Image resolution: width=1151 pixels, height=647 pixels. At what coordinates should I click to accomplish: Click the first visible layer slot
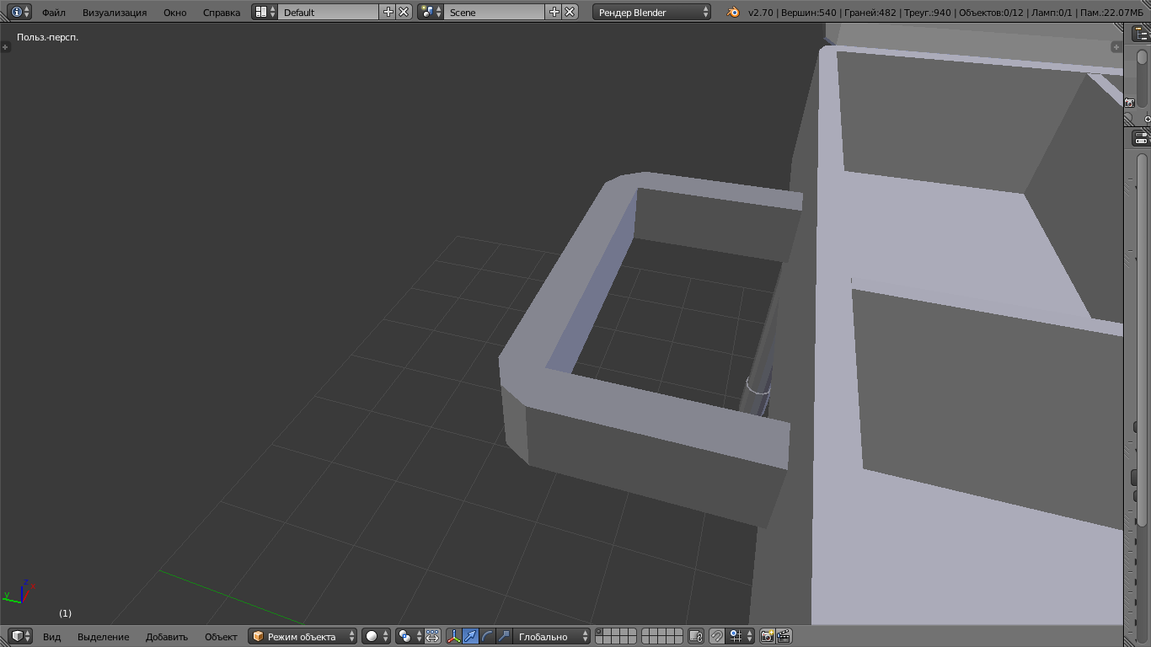coord(601,632)
